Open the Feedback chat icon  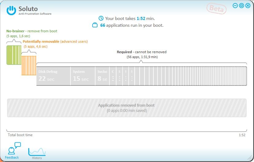[14, 148]
